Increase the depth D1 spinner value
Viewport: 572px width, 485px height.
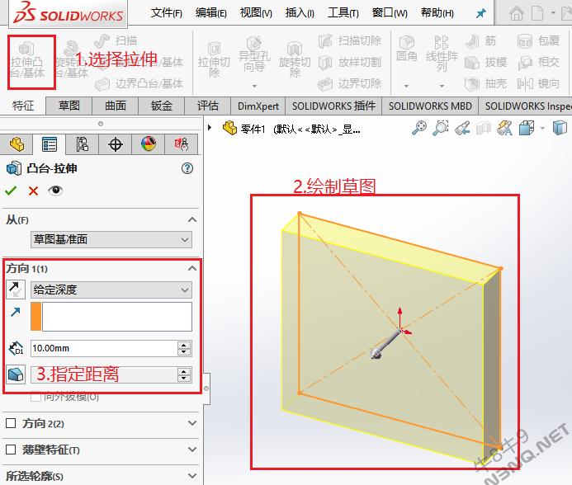pos(184,345)
